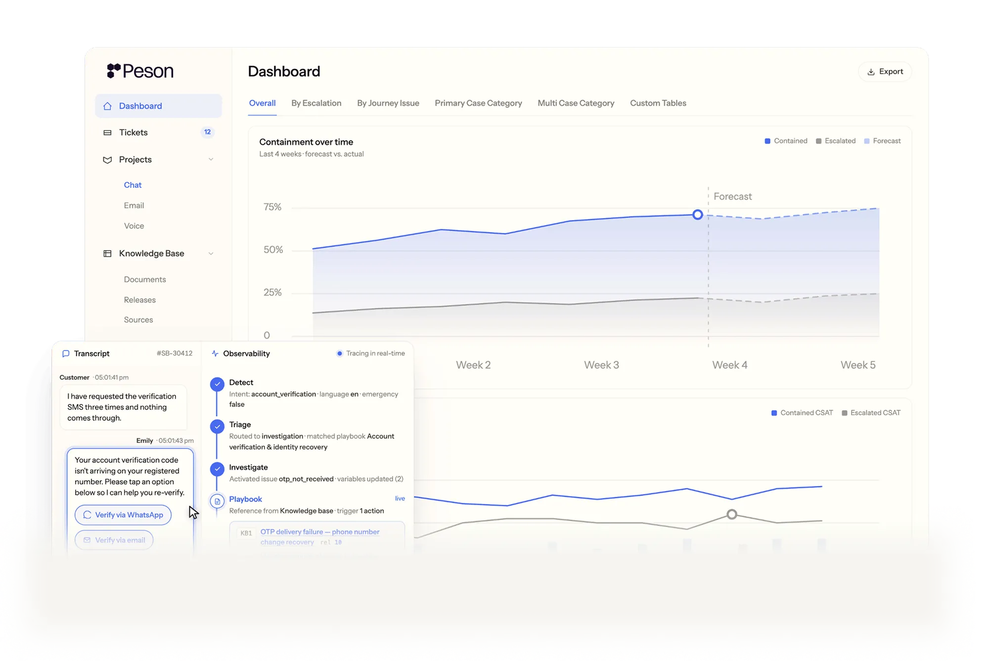Click the Knowledge Base table icon

[x=107, y=254]
